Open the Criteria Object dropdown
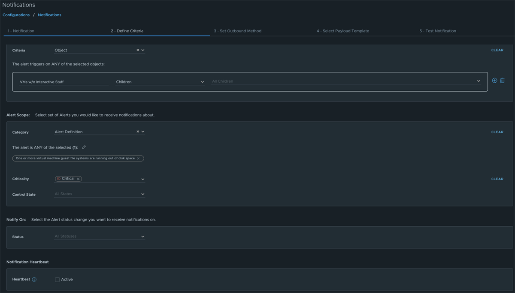515x293 pixels. click(x=100, y=50)
